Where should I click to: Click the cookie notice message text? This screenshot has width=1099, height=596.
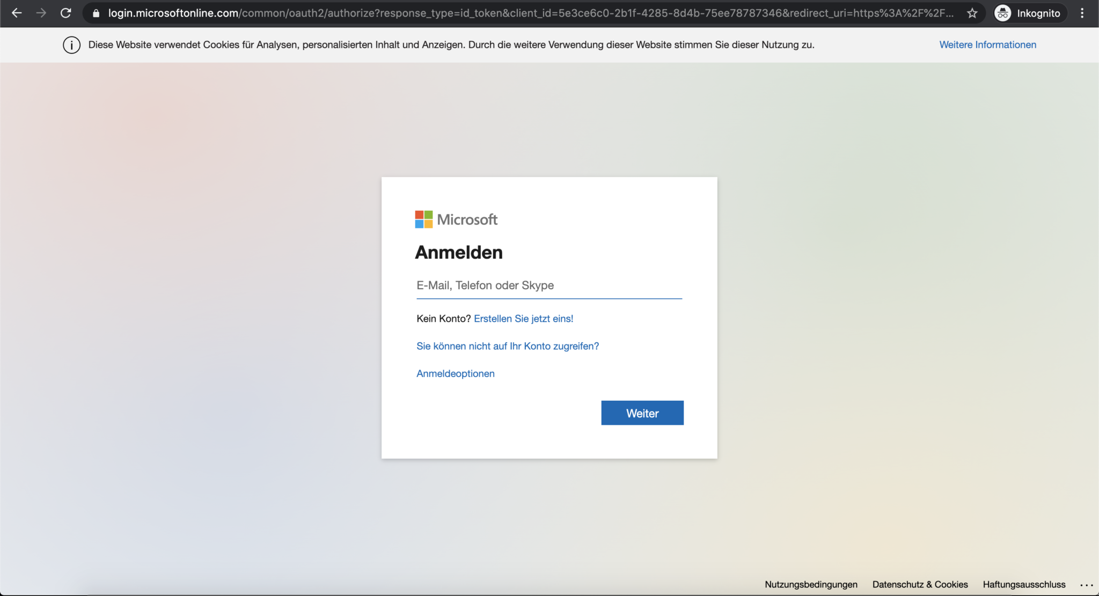point(451,45)
